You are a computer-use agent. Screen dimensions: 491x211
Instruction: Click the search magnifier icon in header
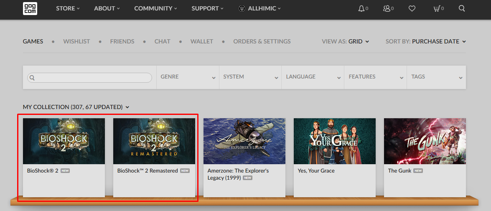click(x=462, y=8)
